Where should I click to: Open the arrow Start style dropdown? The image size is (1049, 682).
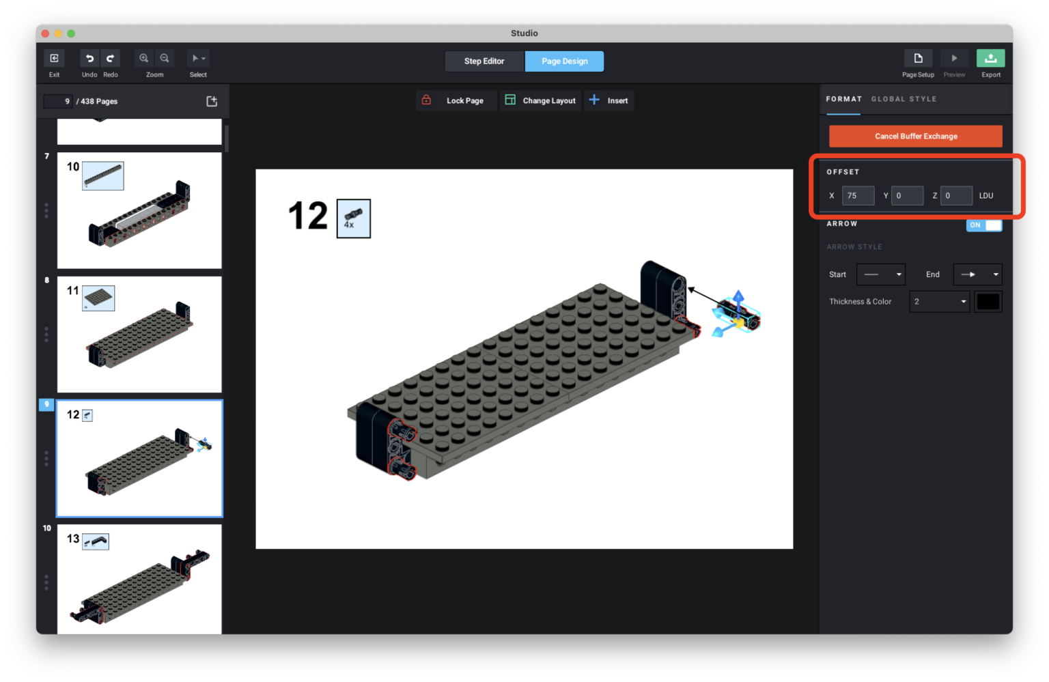880,274
